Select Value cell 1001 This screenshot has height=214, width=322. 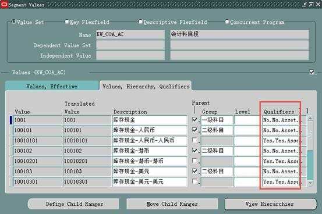coord(37,120)
